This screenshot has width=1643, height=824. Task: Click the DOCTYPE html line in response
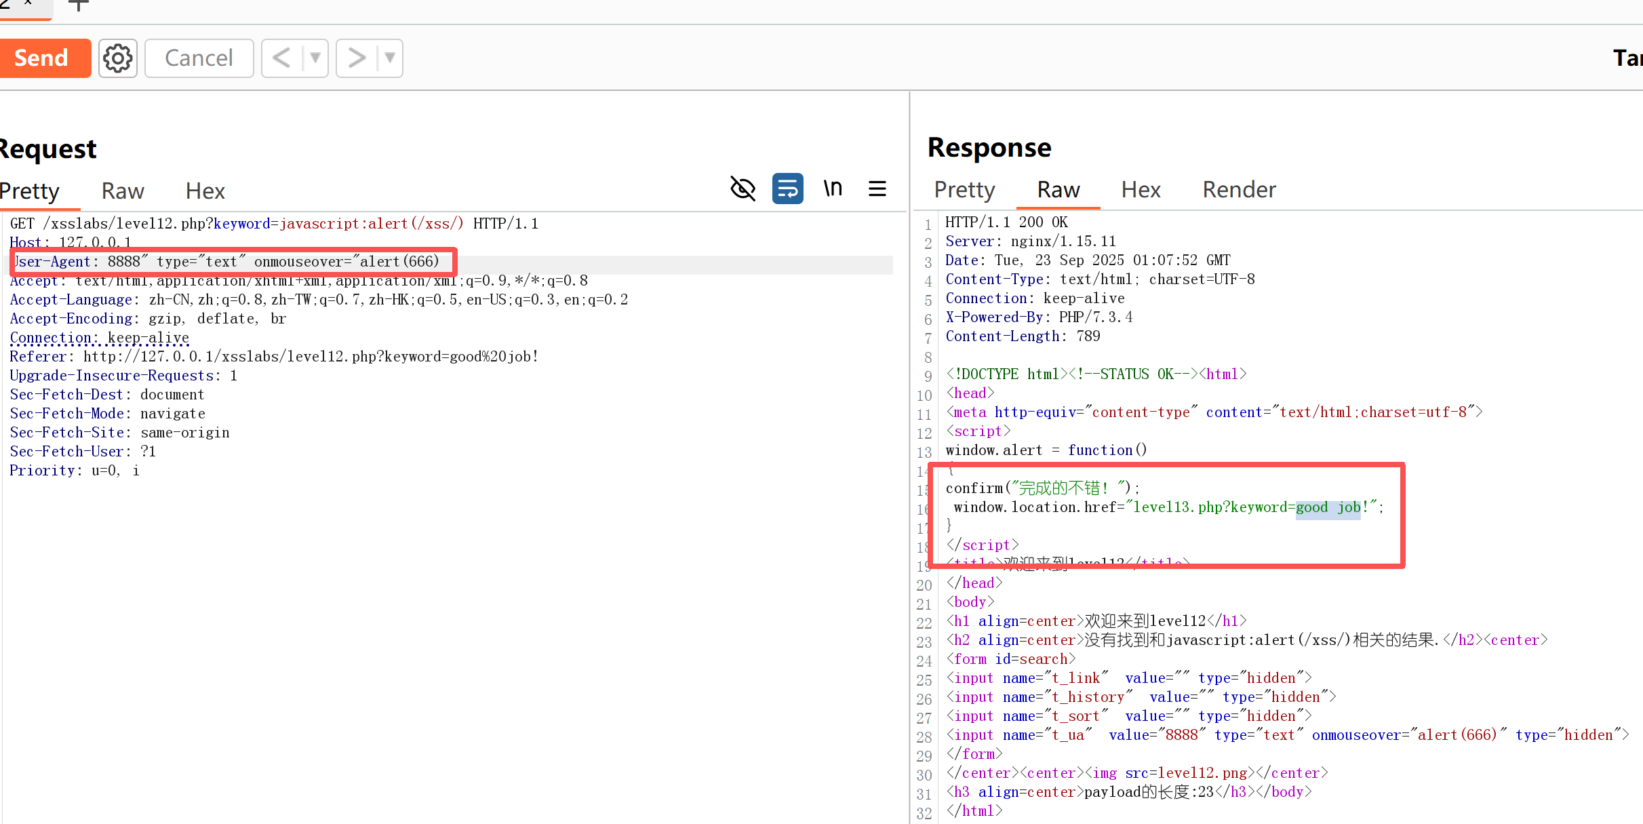coord(1096,374)
